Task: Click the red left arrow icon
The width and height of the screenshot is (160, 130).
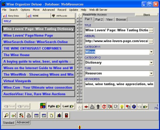Action: [86, 107]
